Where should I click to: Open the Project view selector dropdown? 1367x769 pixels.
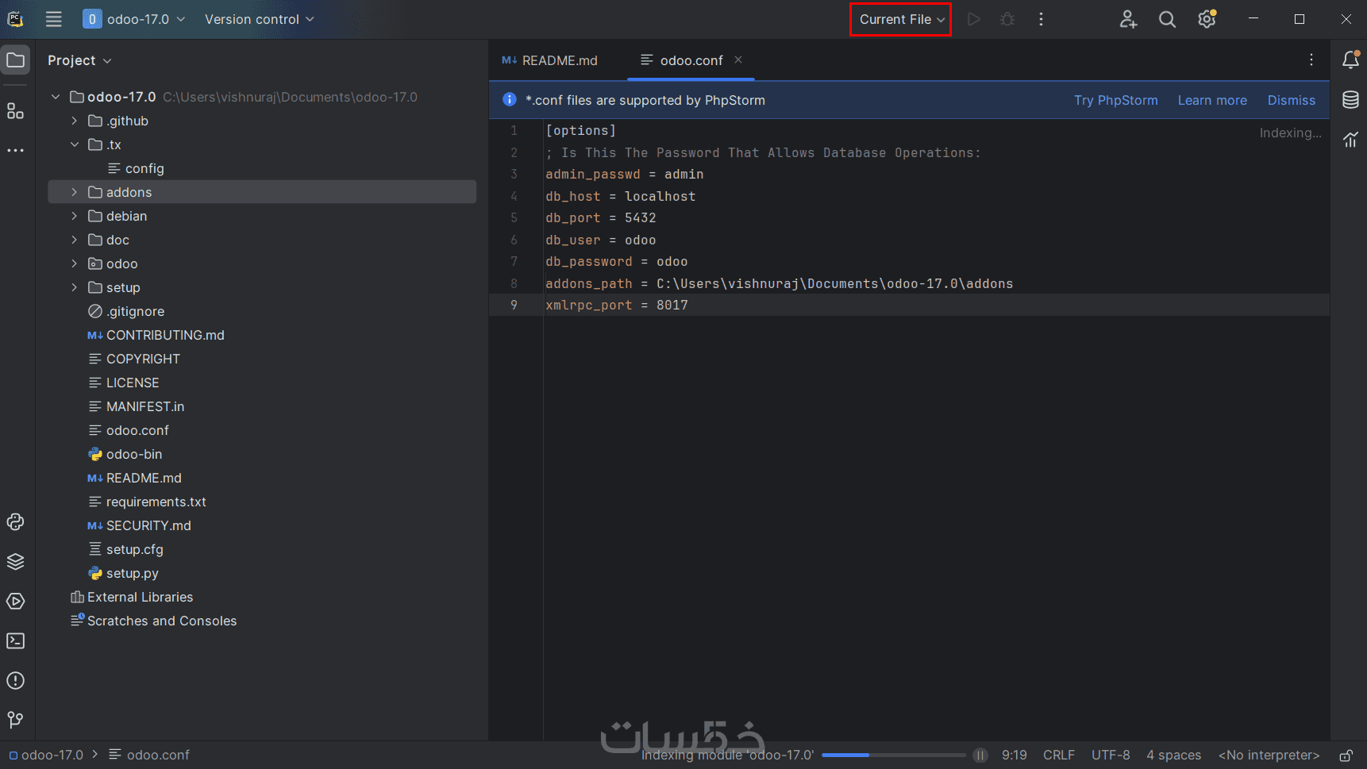[79, 60]
